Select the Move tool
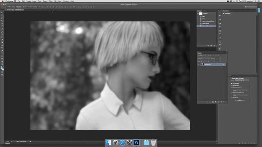 2,13
